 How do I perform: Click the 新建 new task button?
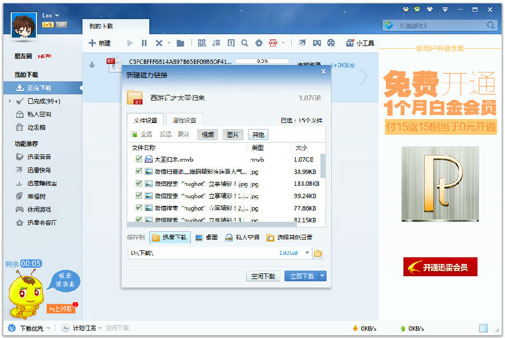tap(99, 43)
